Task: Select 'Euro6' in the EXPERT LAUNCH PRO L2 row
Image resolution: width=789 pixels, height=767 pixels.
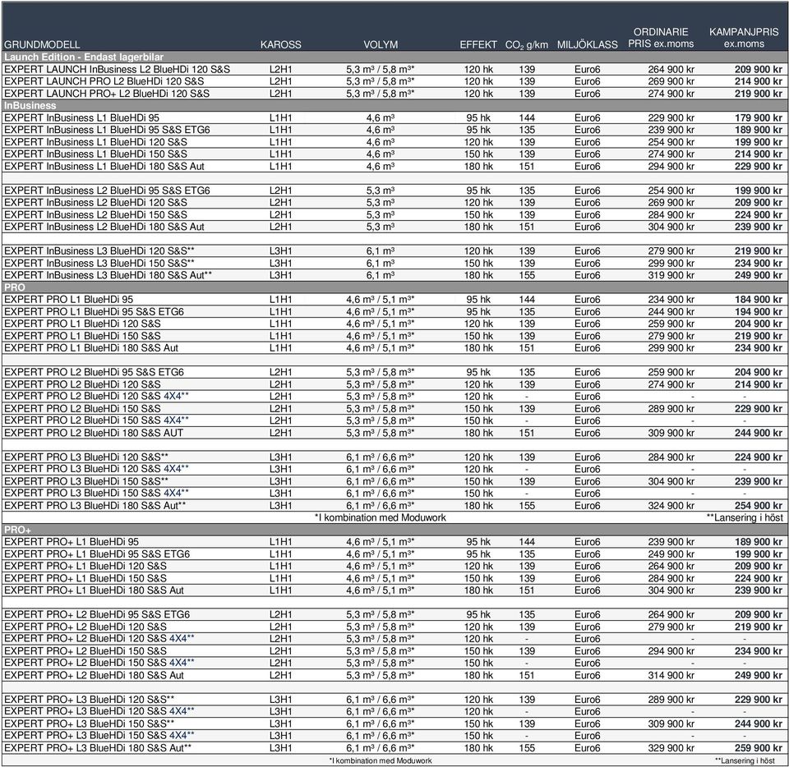Action: 587,81
